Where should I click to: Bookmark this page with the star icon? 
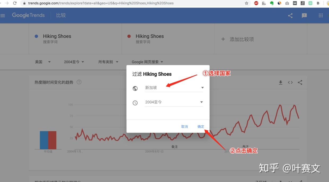pos(246,3)
